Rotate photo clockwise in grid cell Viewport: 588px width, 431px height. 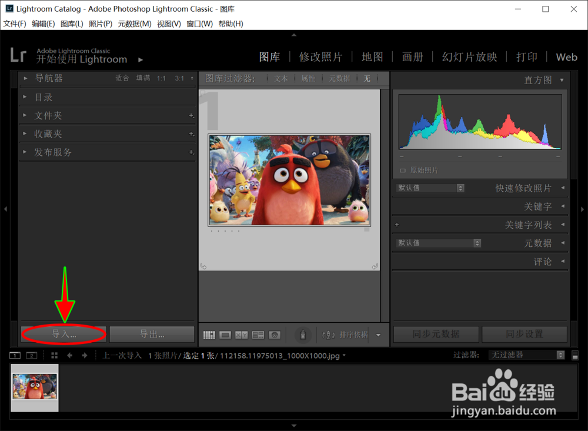click(x=375, y=266)
